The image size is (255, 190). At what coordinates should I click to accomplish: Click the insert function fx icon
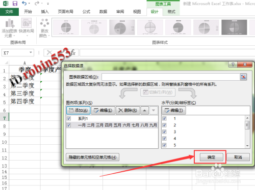(x=73, y=52)
